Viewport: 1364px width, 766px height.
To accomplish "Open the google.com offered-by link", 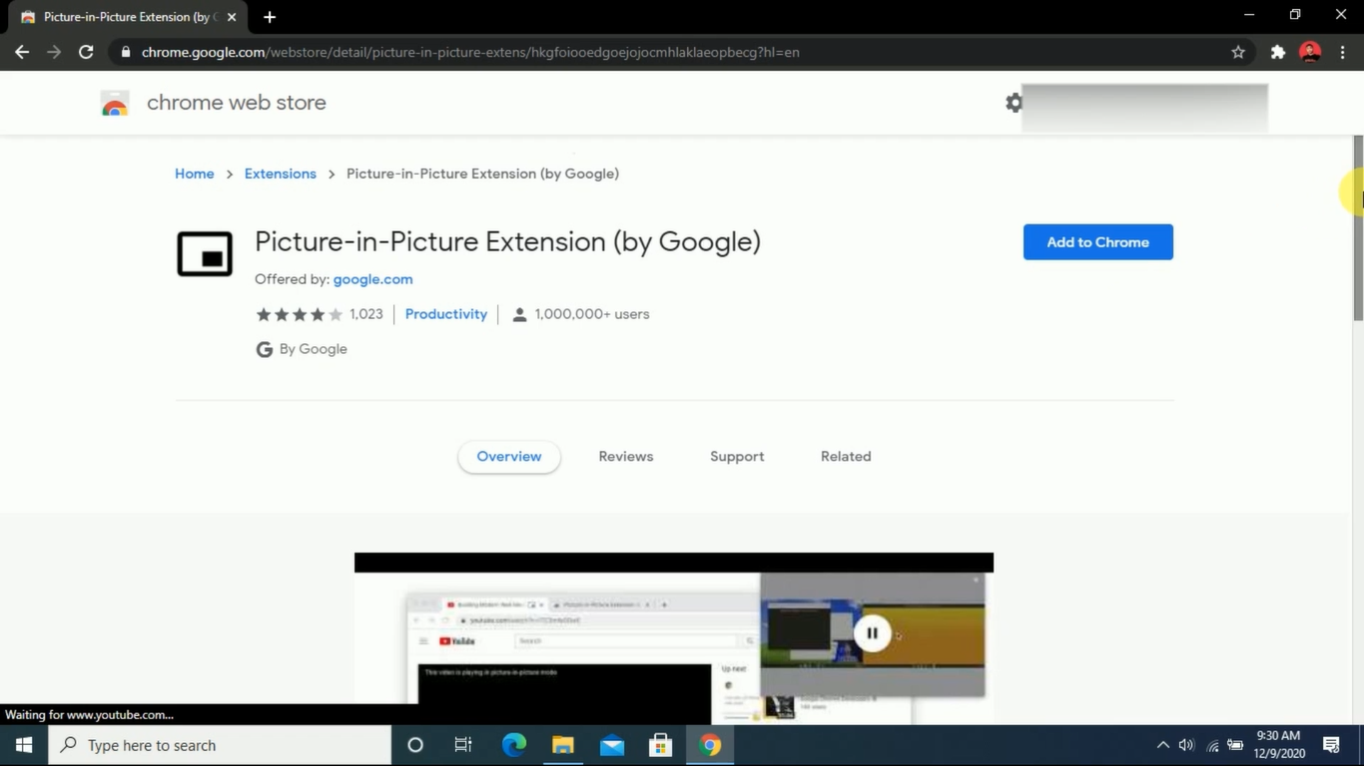I will click(372, 279).
